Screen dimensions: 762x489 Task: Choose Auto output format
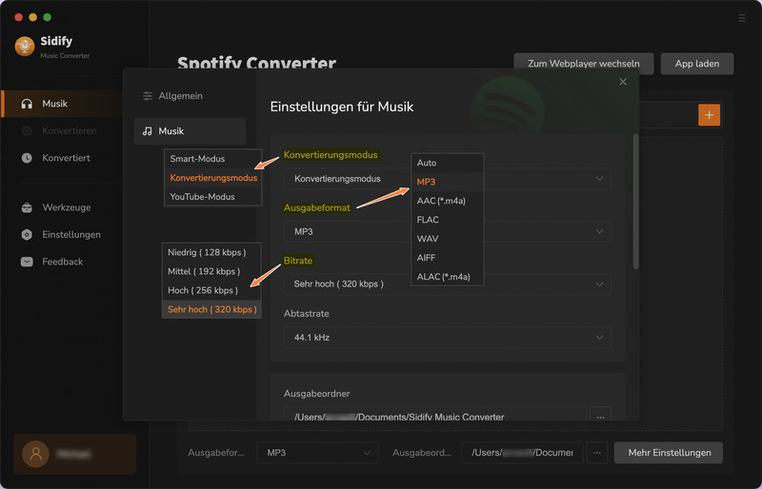447,164
